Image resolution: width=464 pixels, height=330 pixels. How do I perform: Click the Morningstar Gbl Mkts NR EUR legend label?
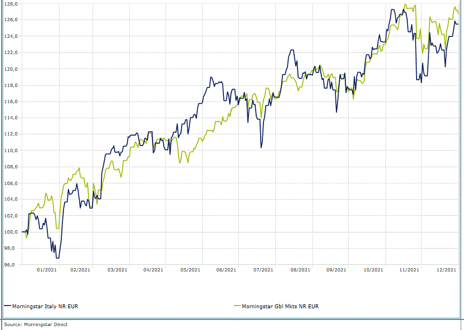click(x=276, y=306)
